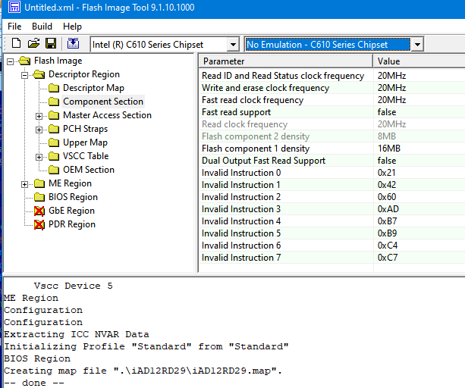Click the 0xC4 Invalid Instruction 6 value
The width and height of the screenshot is (465, 388).
tap(388, 246)
